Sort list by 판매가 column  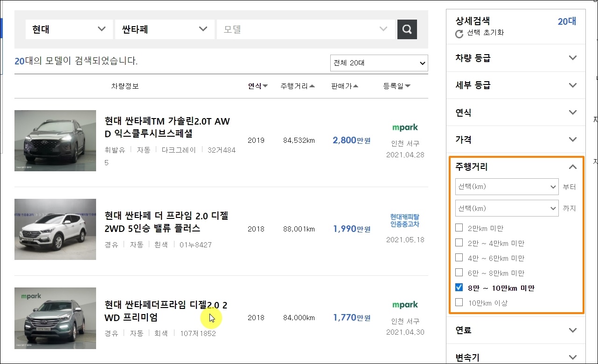point(345,86)
